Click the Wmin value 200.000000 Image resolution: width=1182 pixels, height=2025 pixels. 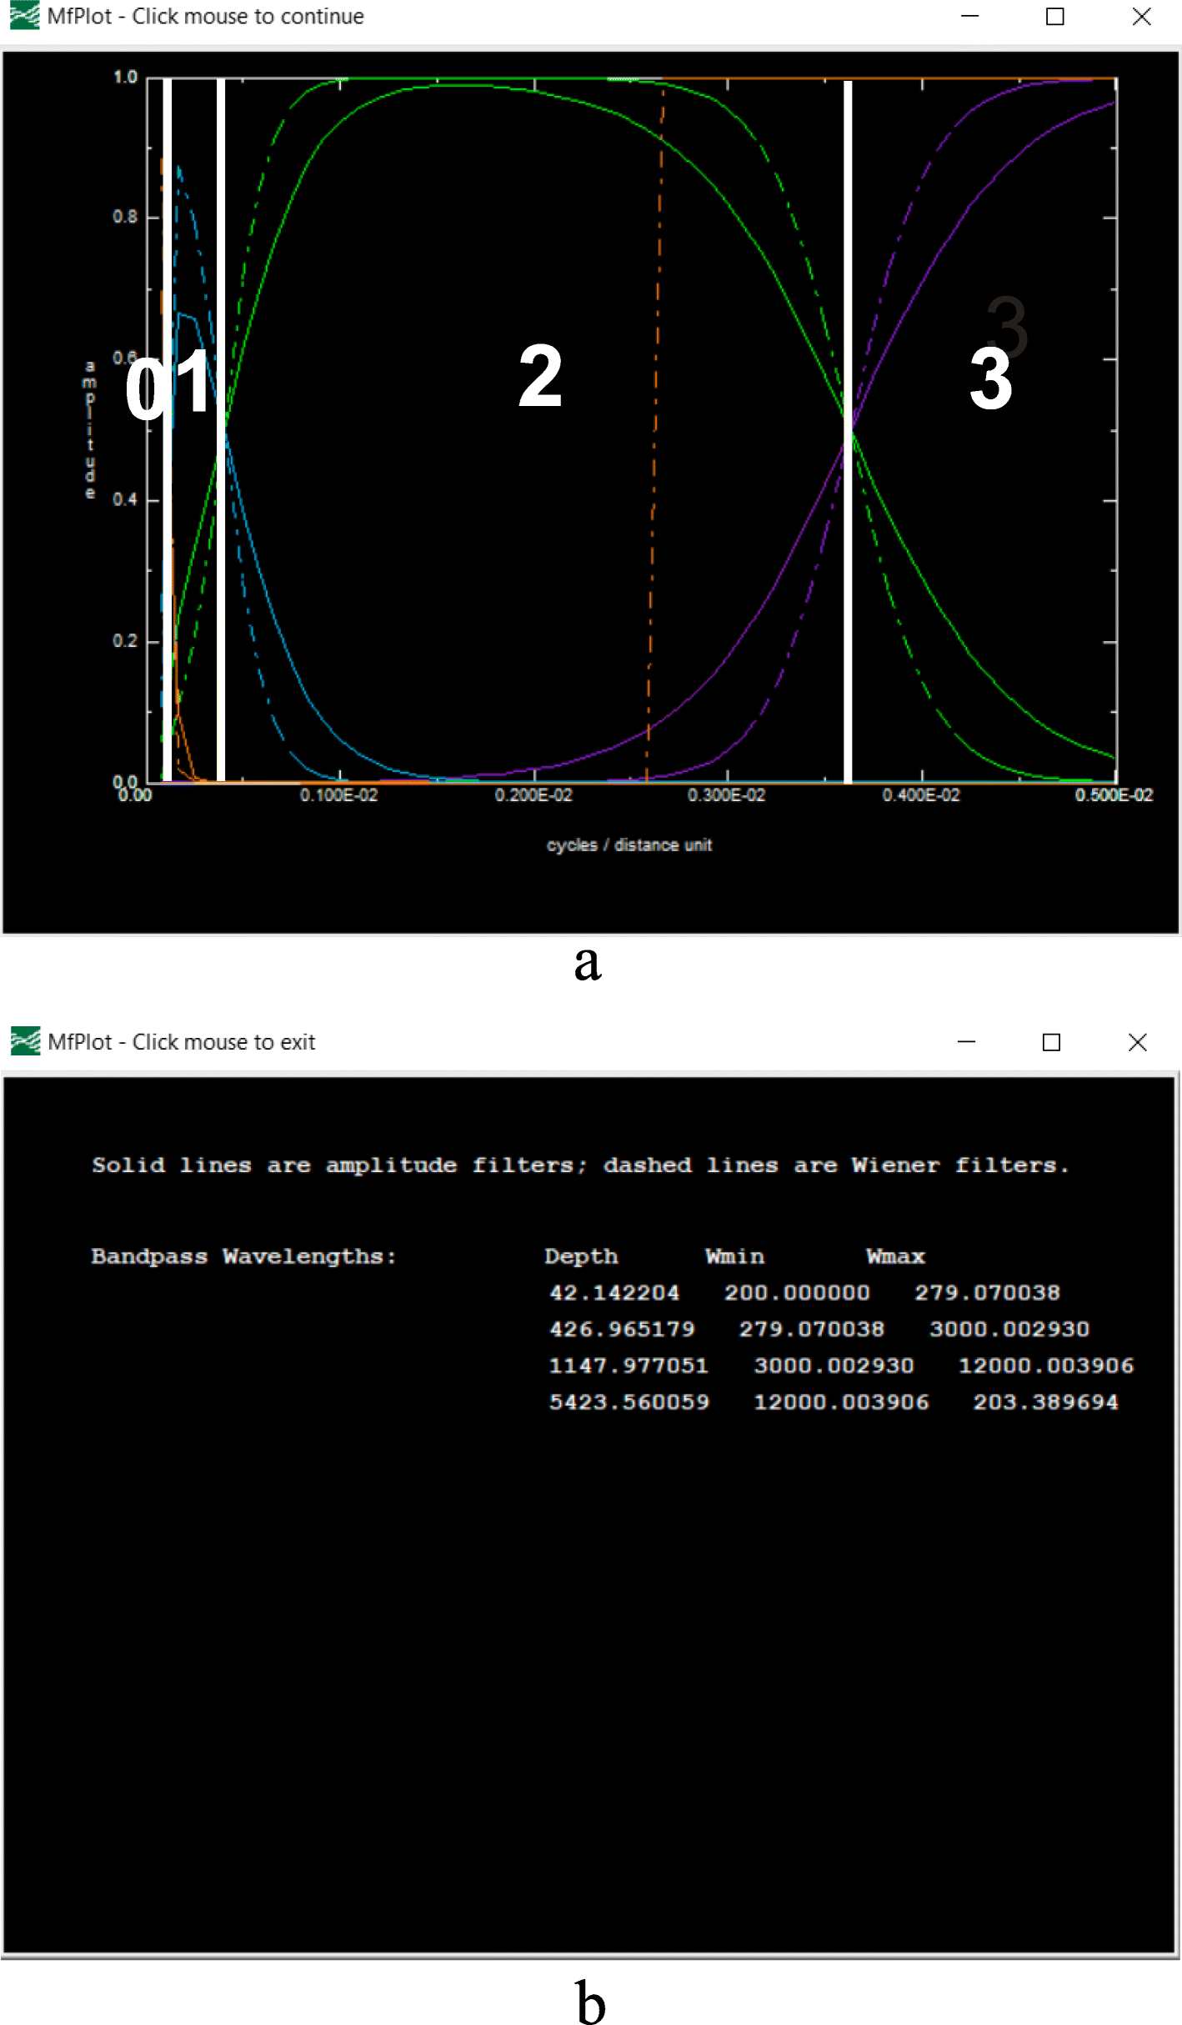tap(797, 1293)
